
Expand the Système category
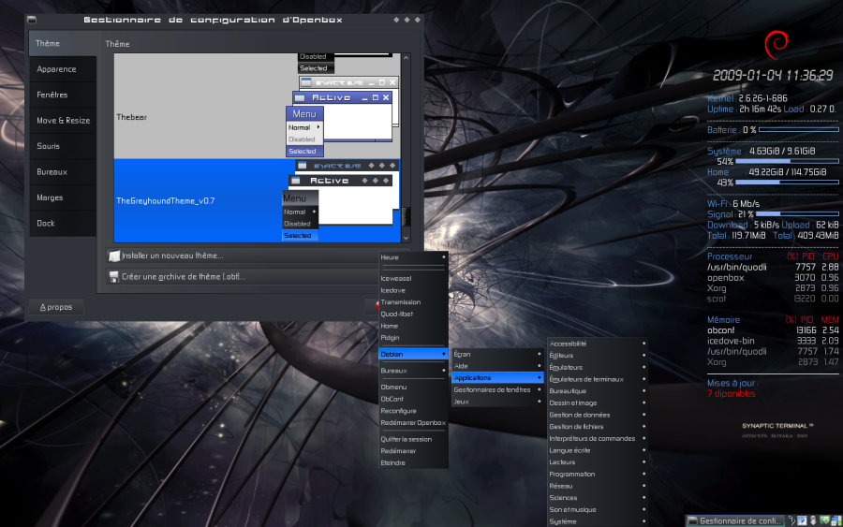(x=598, y=521)
